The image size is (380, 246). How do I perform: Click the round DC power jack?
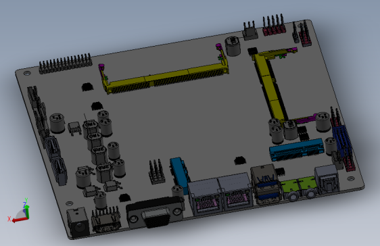(78, 223)
